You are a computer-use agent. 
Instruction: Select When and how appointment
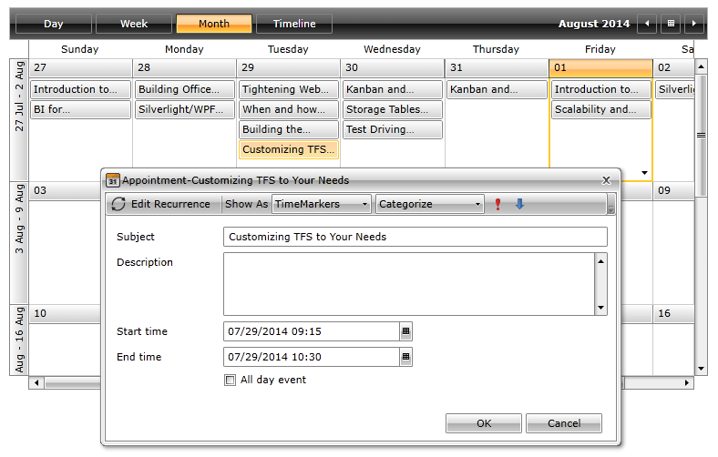289,109
